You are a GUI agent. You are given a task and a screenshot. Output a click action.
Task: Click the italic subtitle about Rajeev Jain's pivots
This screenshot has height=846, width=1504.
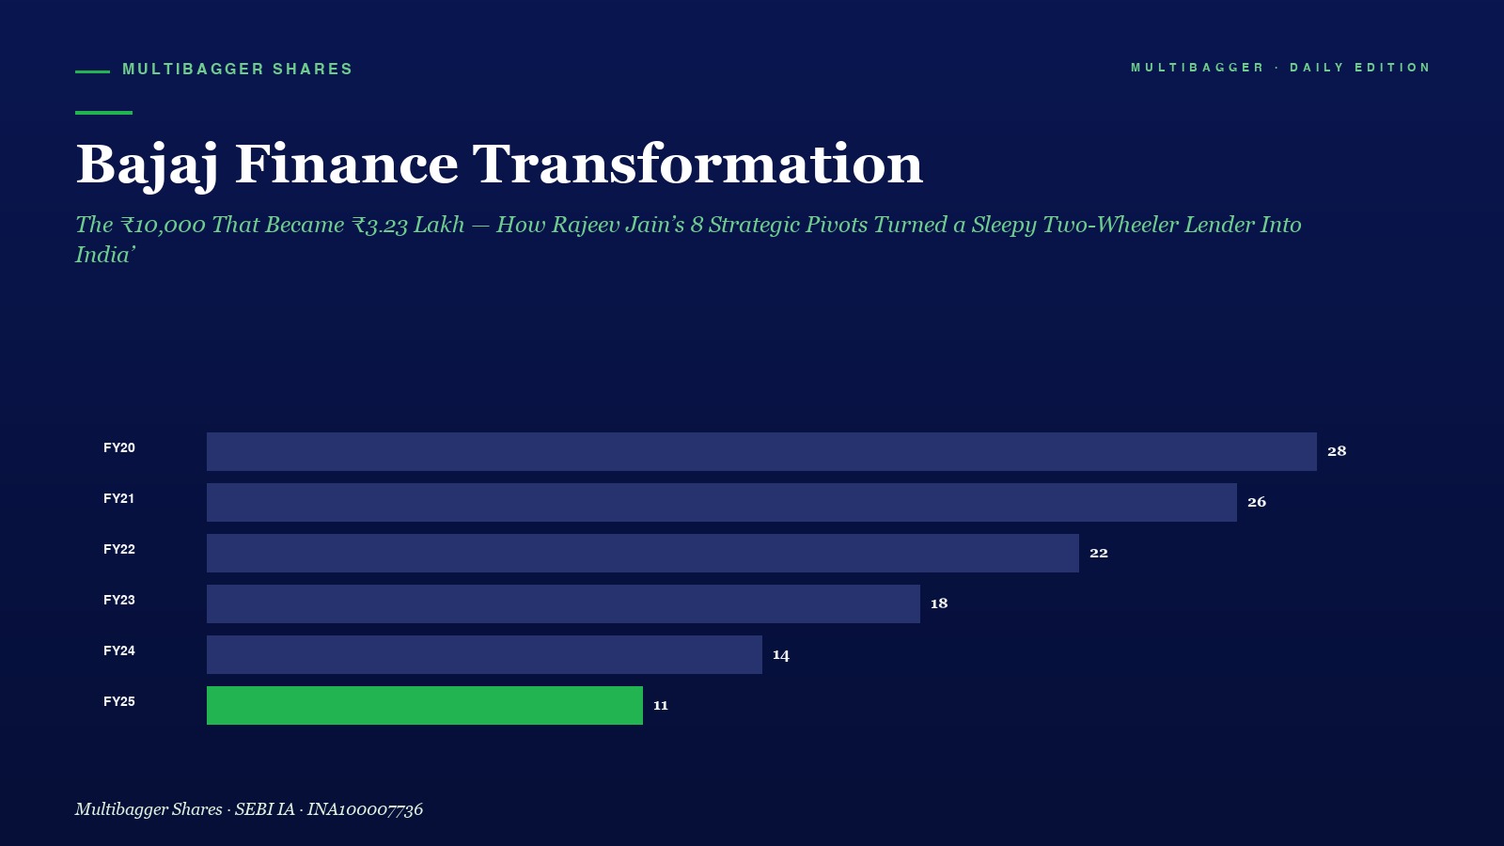click(x=688, y=239)
